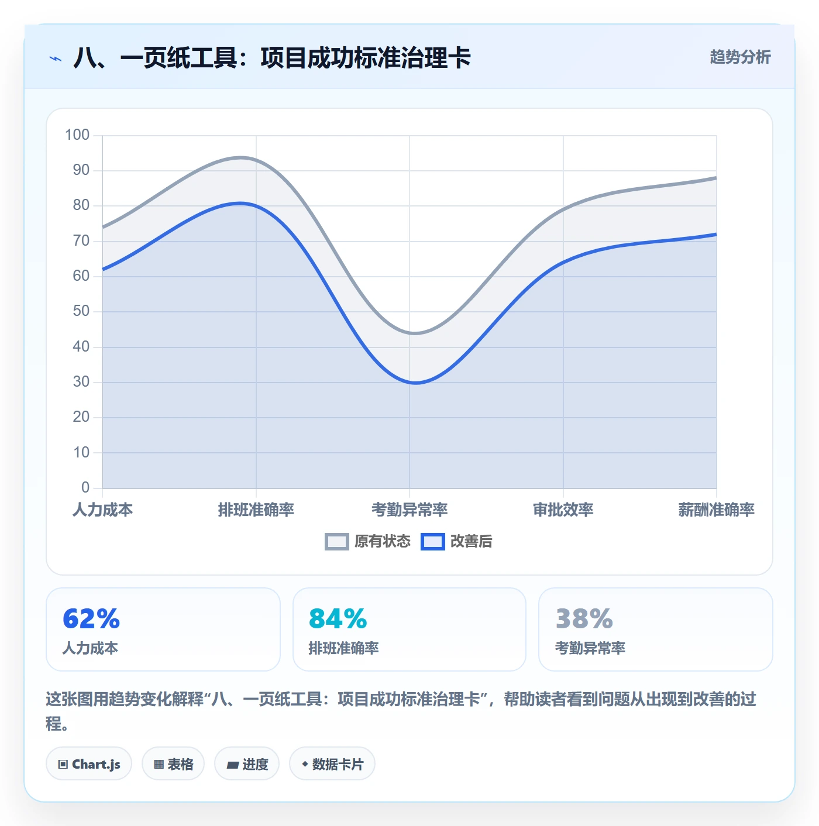The image size is (819, 826).
Task: Open the 38% 考勤异常率 card
Action: click(x=656, y=629)
